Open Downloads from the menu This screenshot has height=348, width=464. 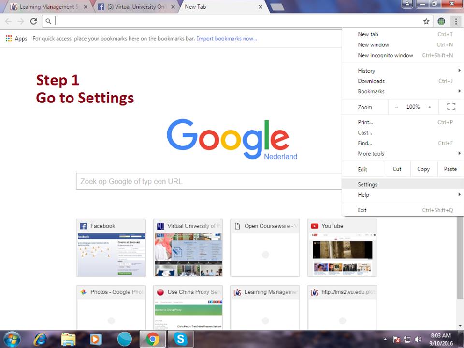pos(403,81)
